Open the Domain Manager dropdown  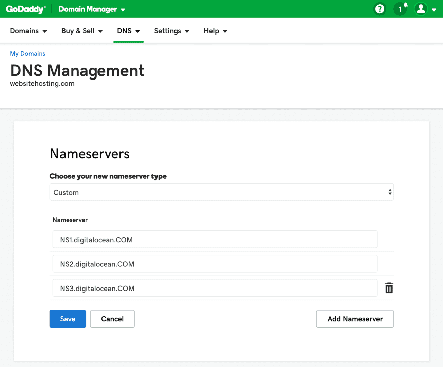click(x=92, y=9)
